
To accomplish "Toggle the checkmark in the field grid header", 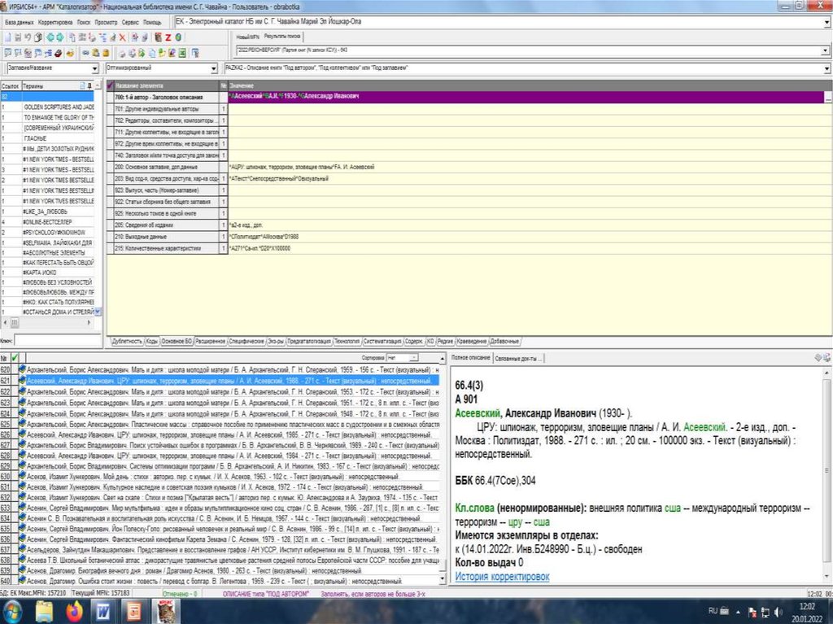I will pyautogui.click(x=111, y=85).
